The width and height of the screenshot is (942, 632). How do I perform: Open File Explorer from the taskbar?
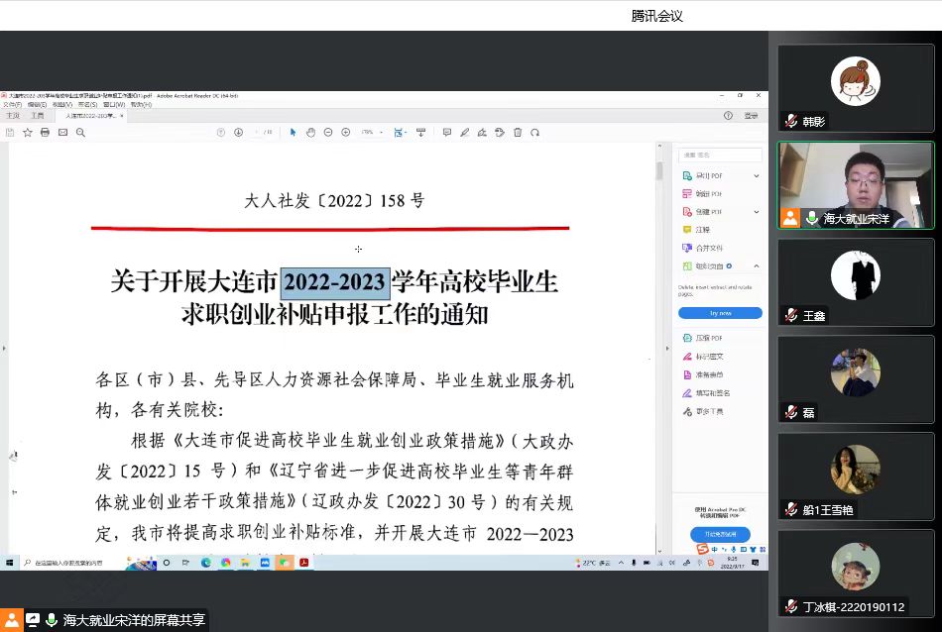coord(245,563)
